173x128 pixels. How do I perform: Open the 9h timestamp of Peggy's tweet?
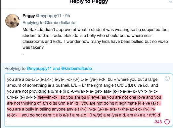67,16
